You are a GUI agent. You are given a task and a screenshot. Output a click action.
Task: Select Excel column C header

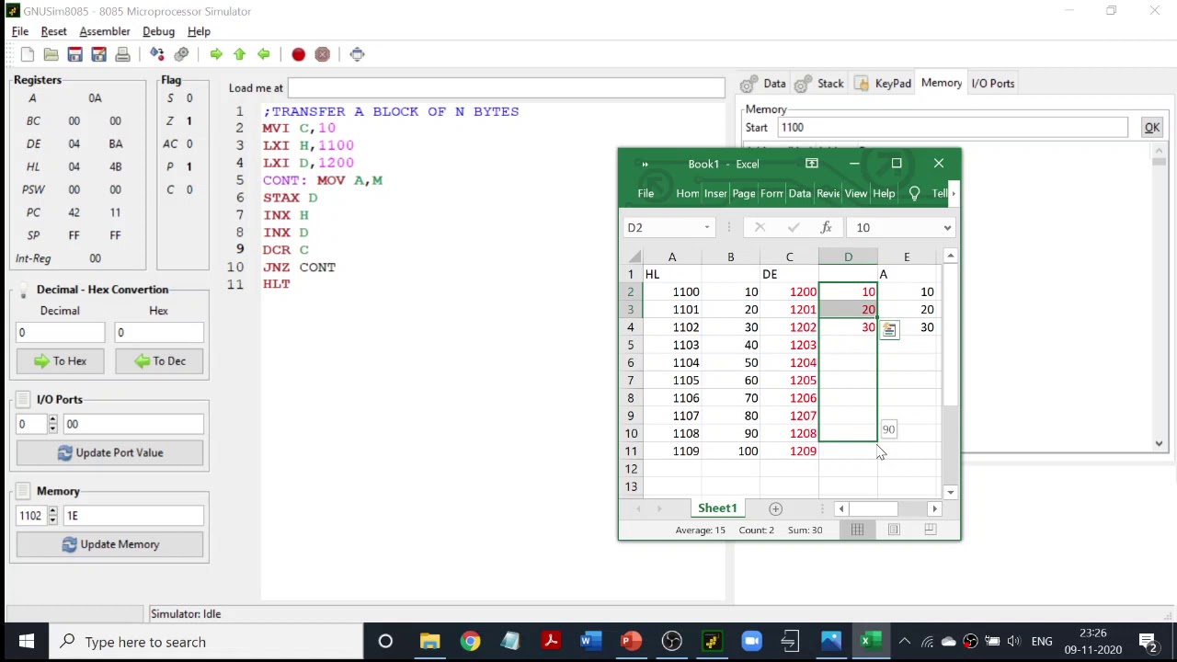789,257
